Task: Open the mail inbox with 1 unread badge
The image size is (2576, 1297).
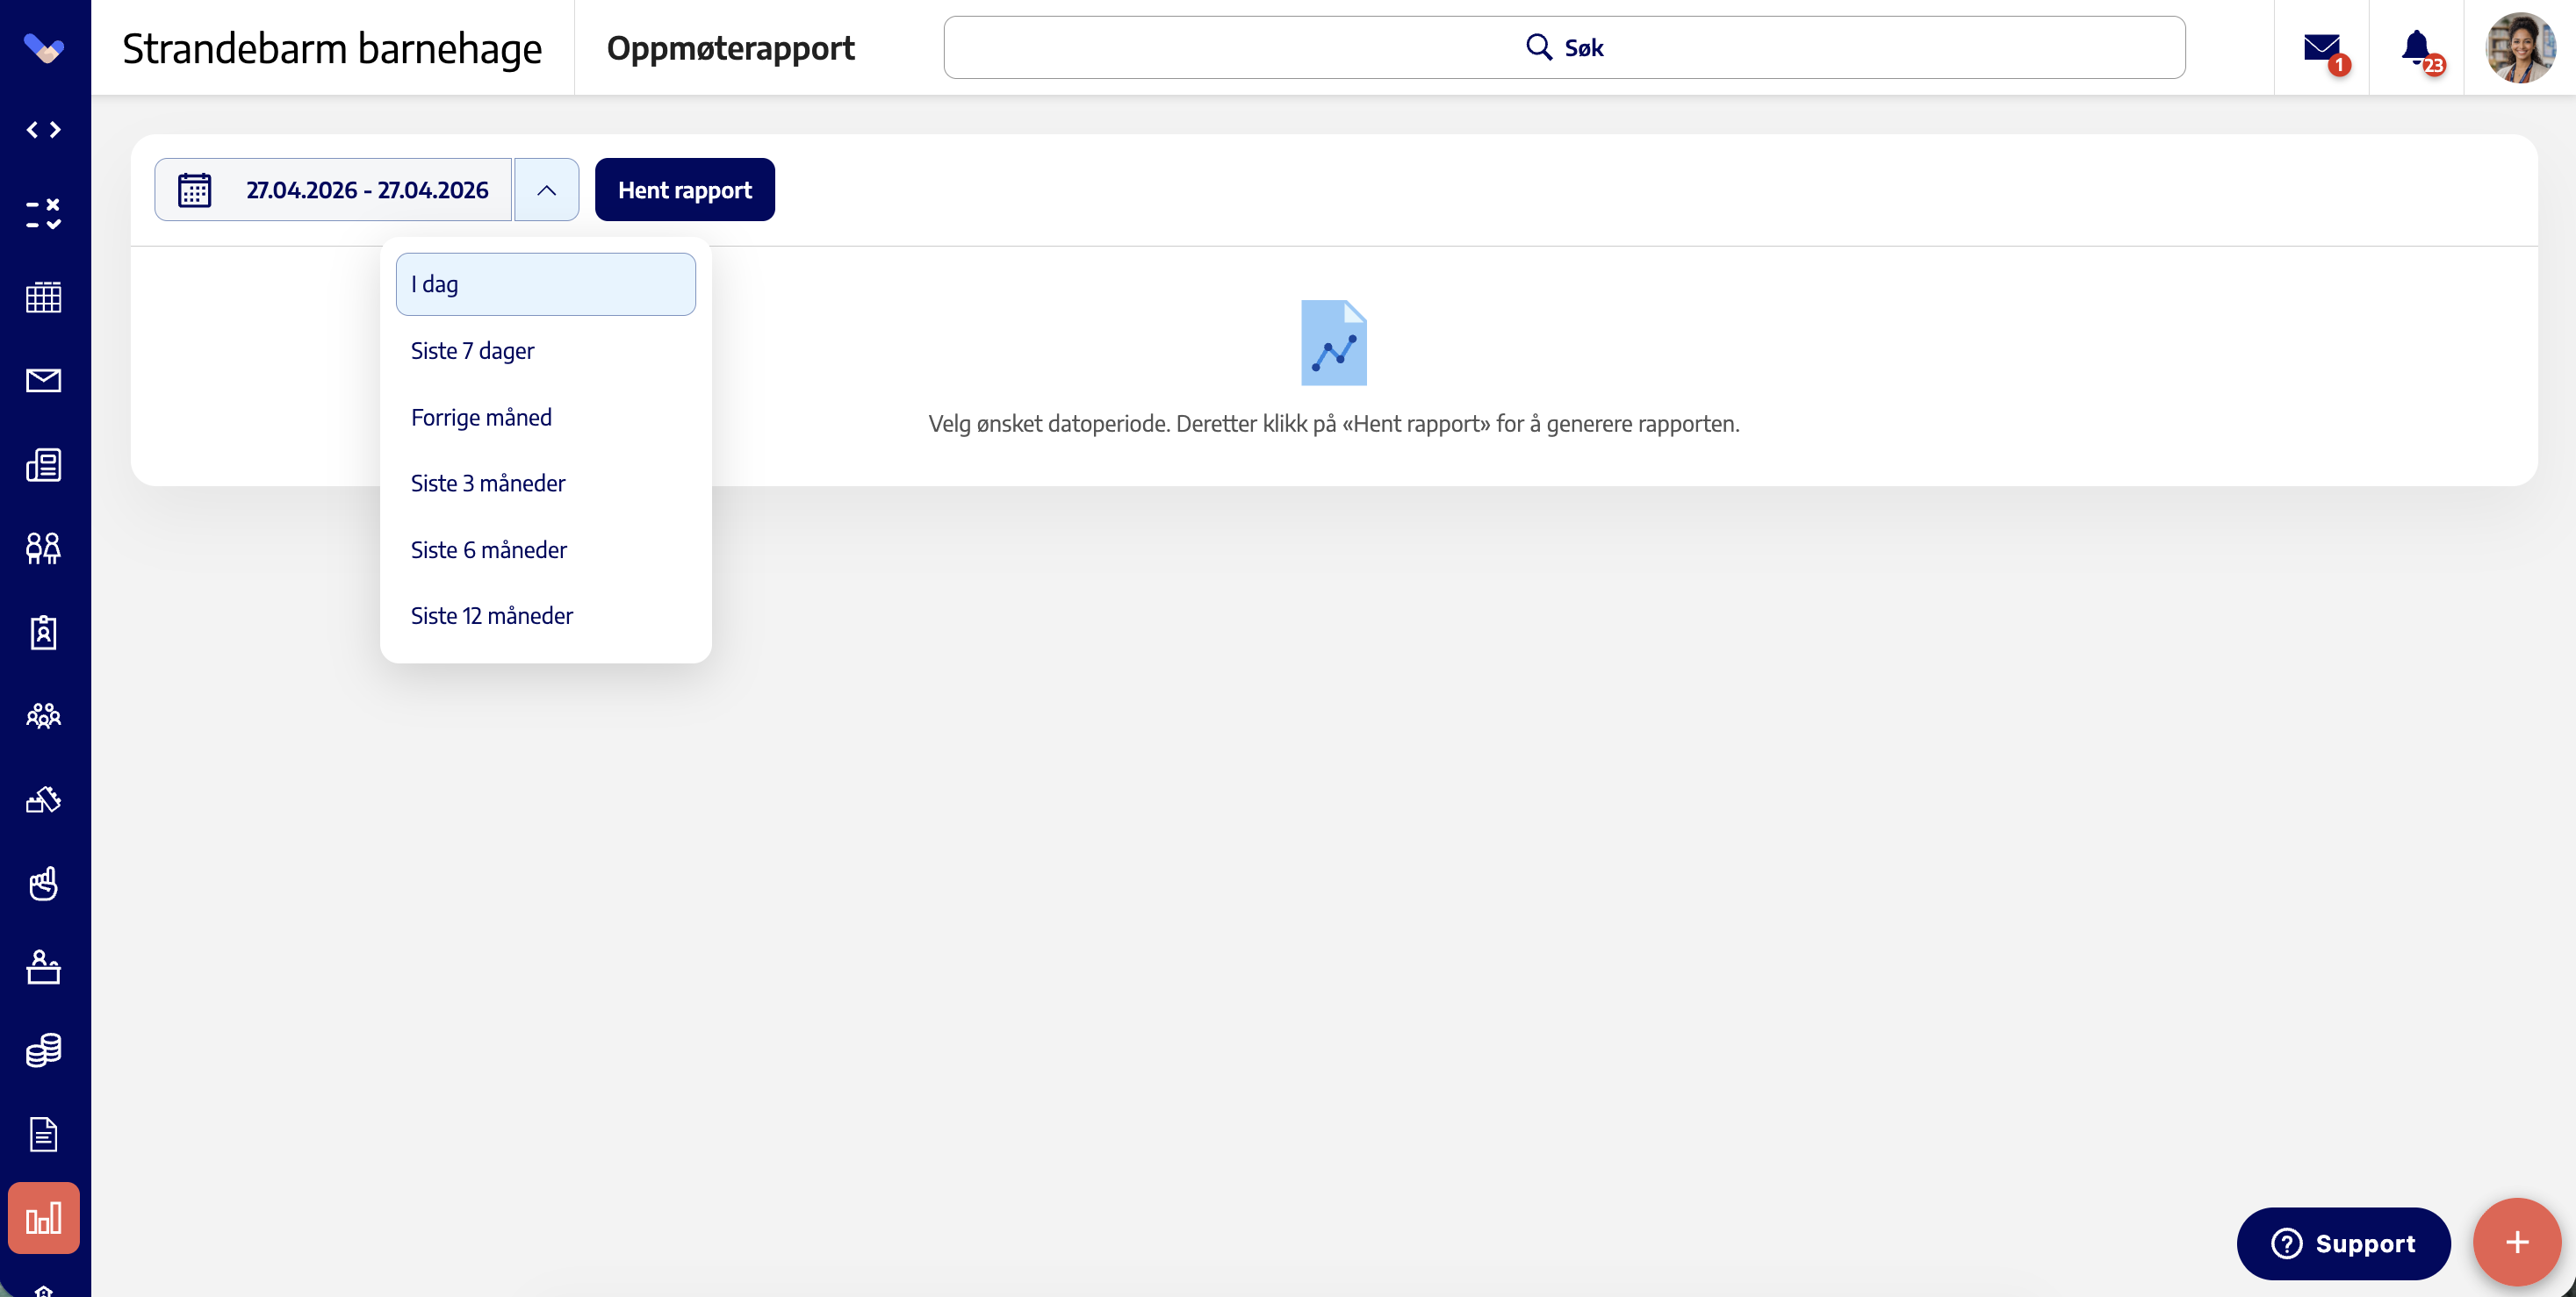Action: pos(2322,48)
